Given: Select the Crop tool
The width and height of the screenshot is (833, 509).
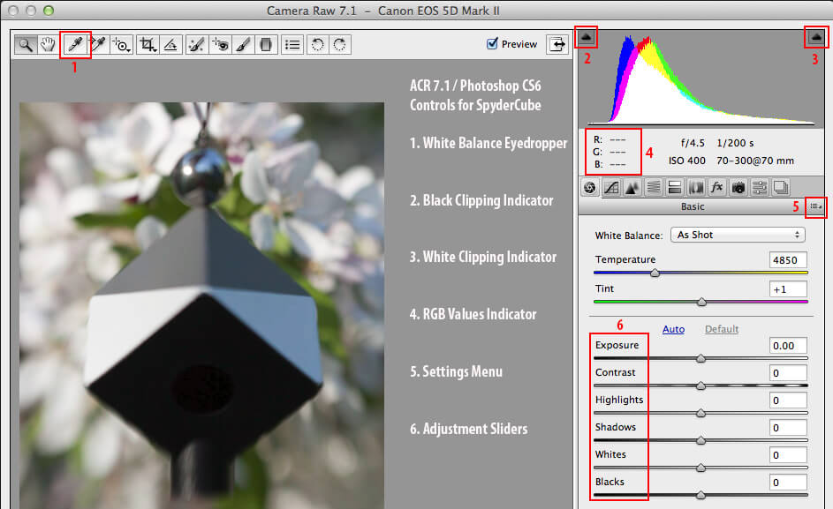Looking at the screenshot, I should [148, 44].
